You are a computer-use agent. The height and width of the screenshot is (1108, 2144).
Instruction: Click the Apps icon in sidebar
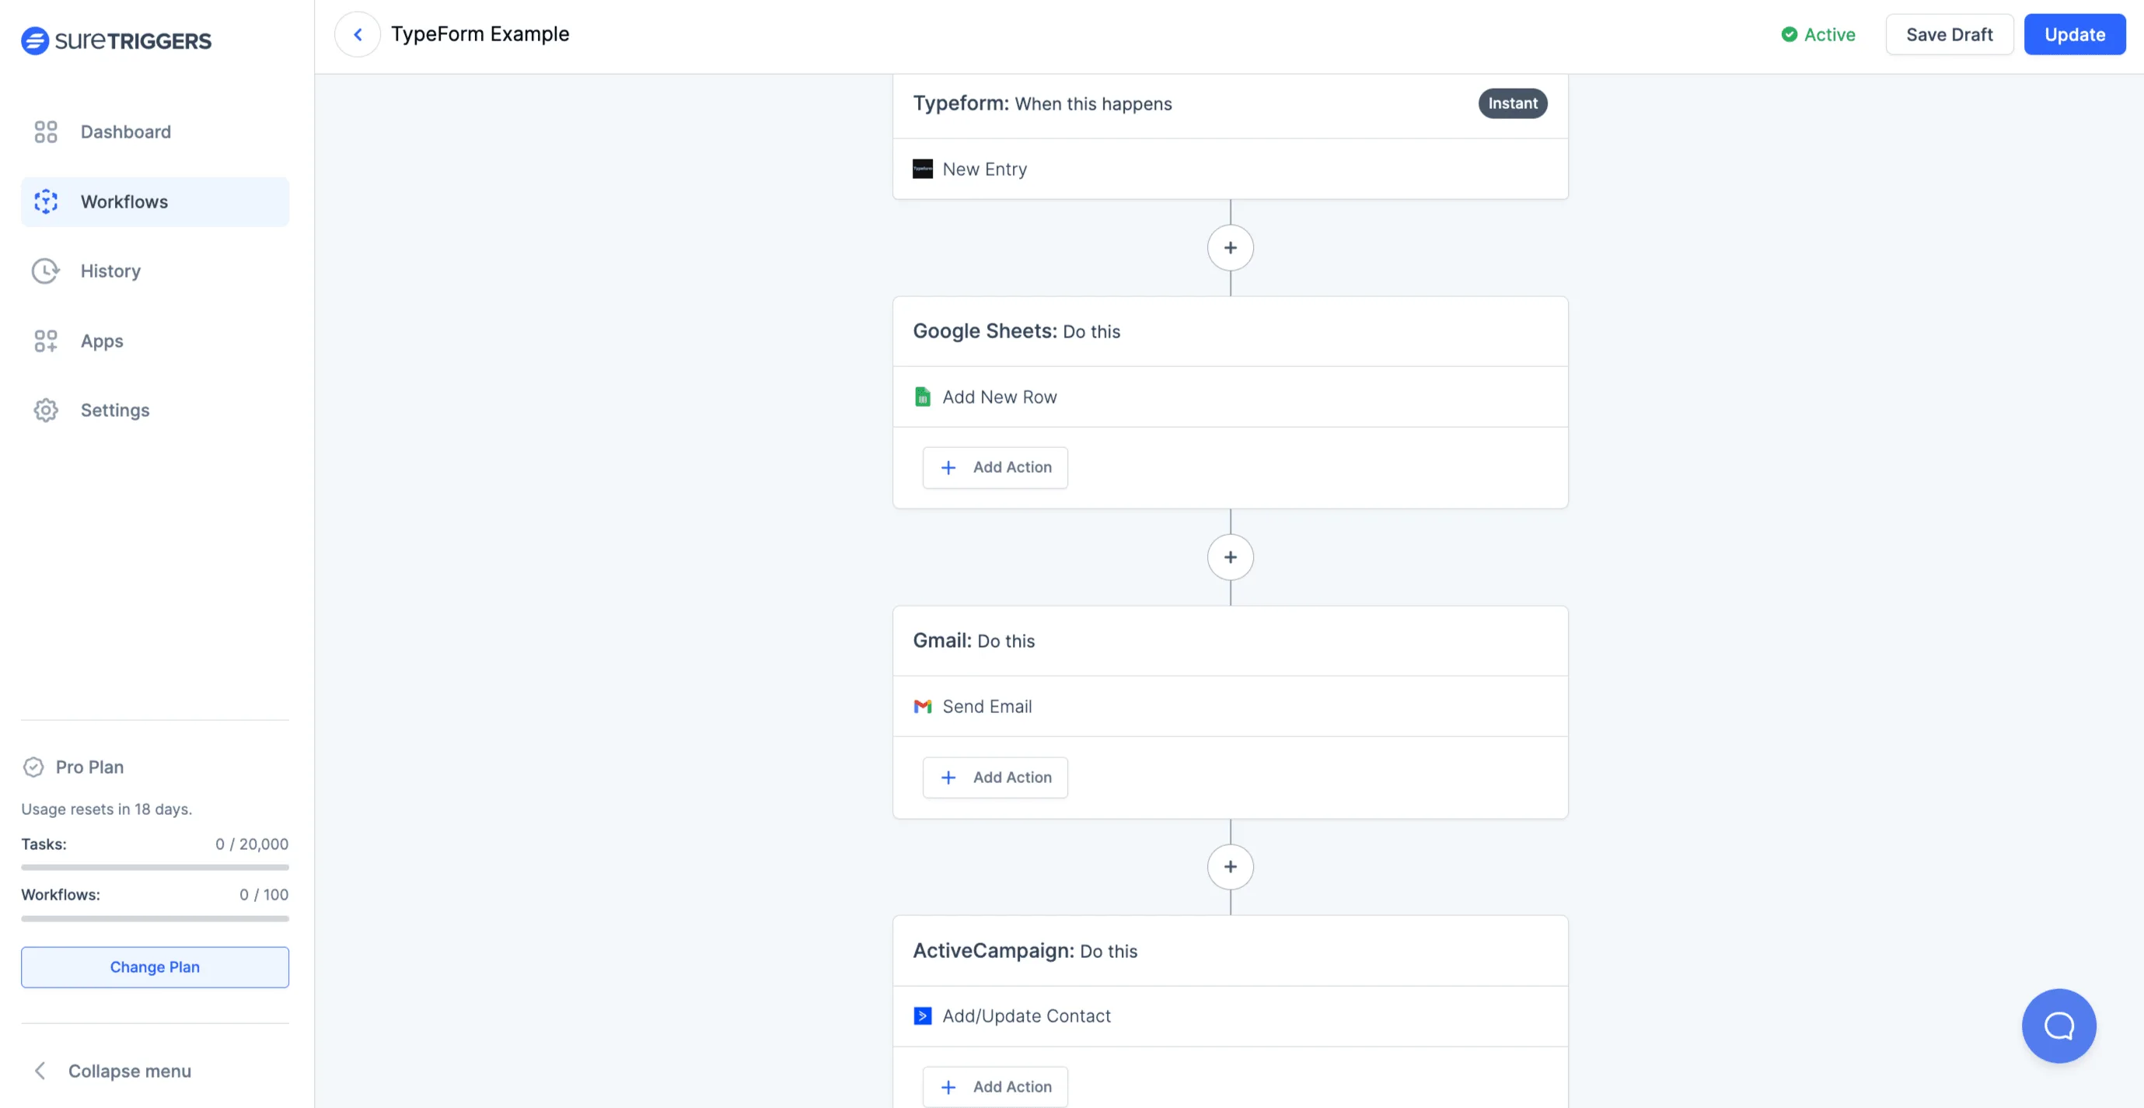tap(46, 341)
